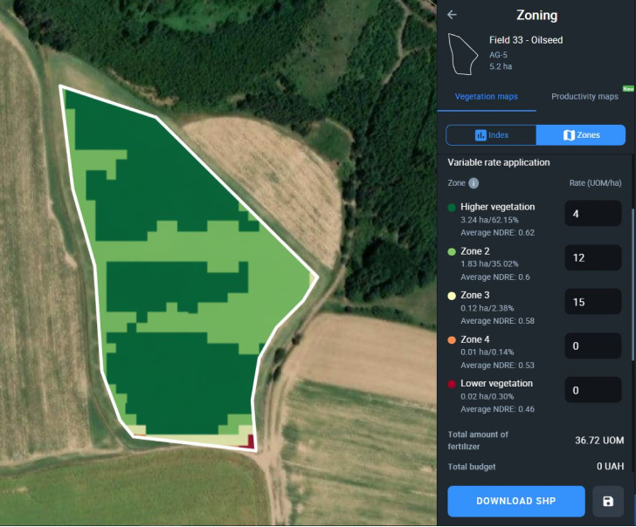Click 'Zoning' panel title

point(536,16)
